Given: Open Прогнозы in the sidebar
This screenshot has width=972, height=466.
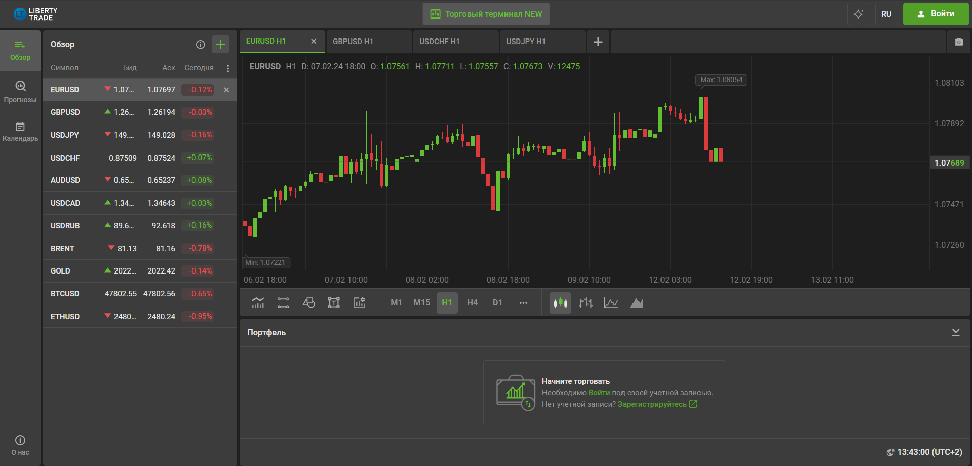Looking at the screenshot, I should (20, 92).
